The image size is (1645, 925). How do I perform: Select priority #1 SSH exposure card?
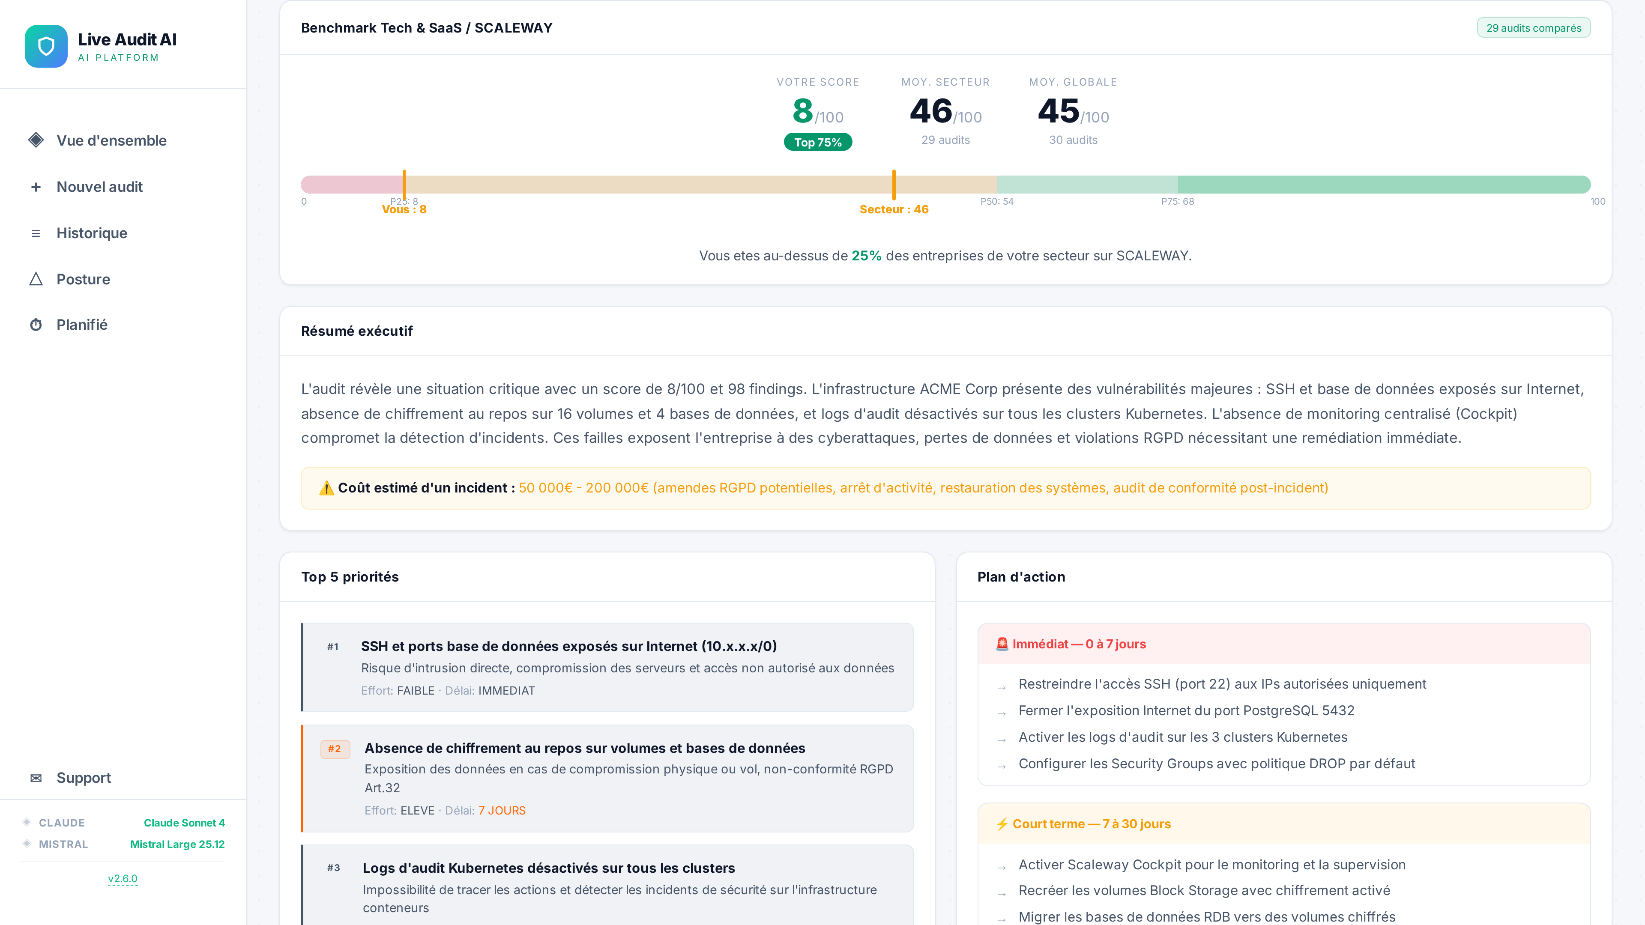click(x=607, y=667)
